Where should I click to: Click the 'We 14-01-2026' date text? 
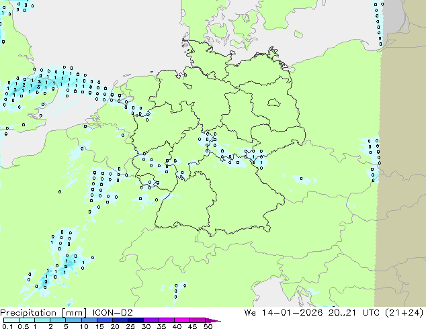(284, 312)
